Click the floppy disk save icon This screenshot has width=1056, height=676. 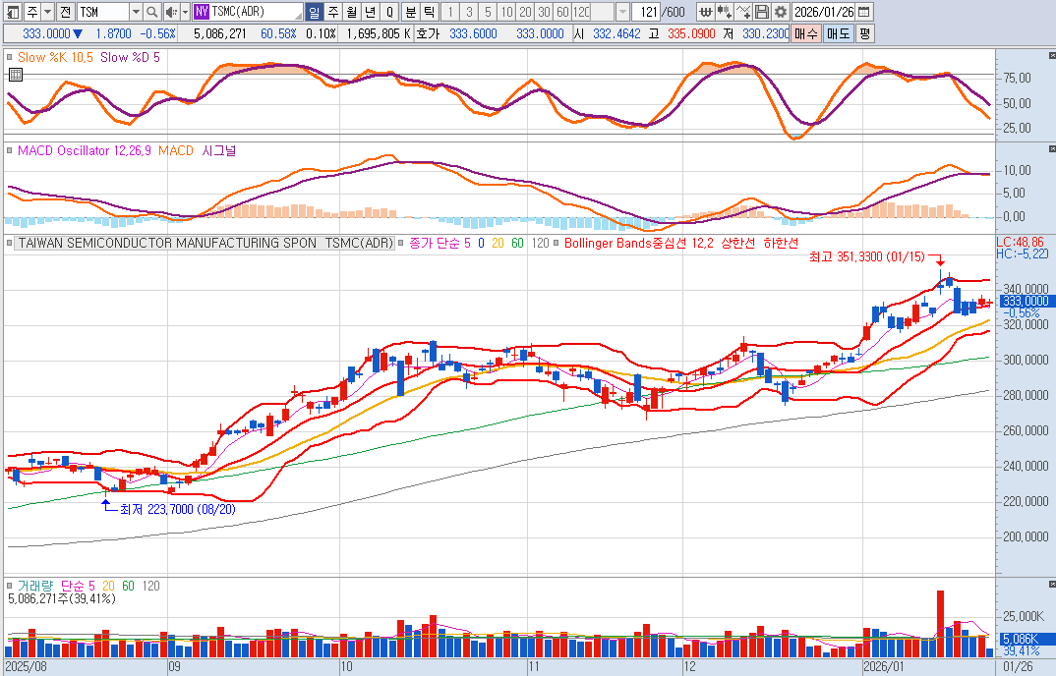pos(762,12)
